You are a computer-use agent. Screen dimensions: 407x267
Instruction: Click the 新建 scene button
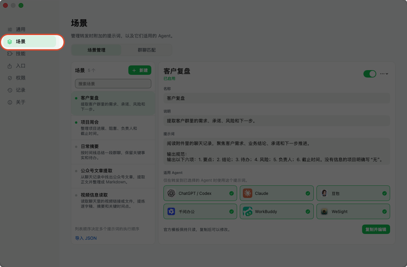click(140, 70)
